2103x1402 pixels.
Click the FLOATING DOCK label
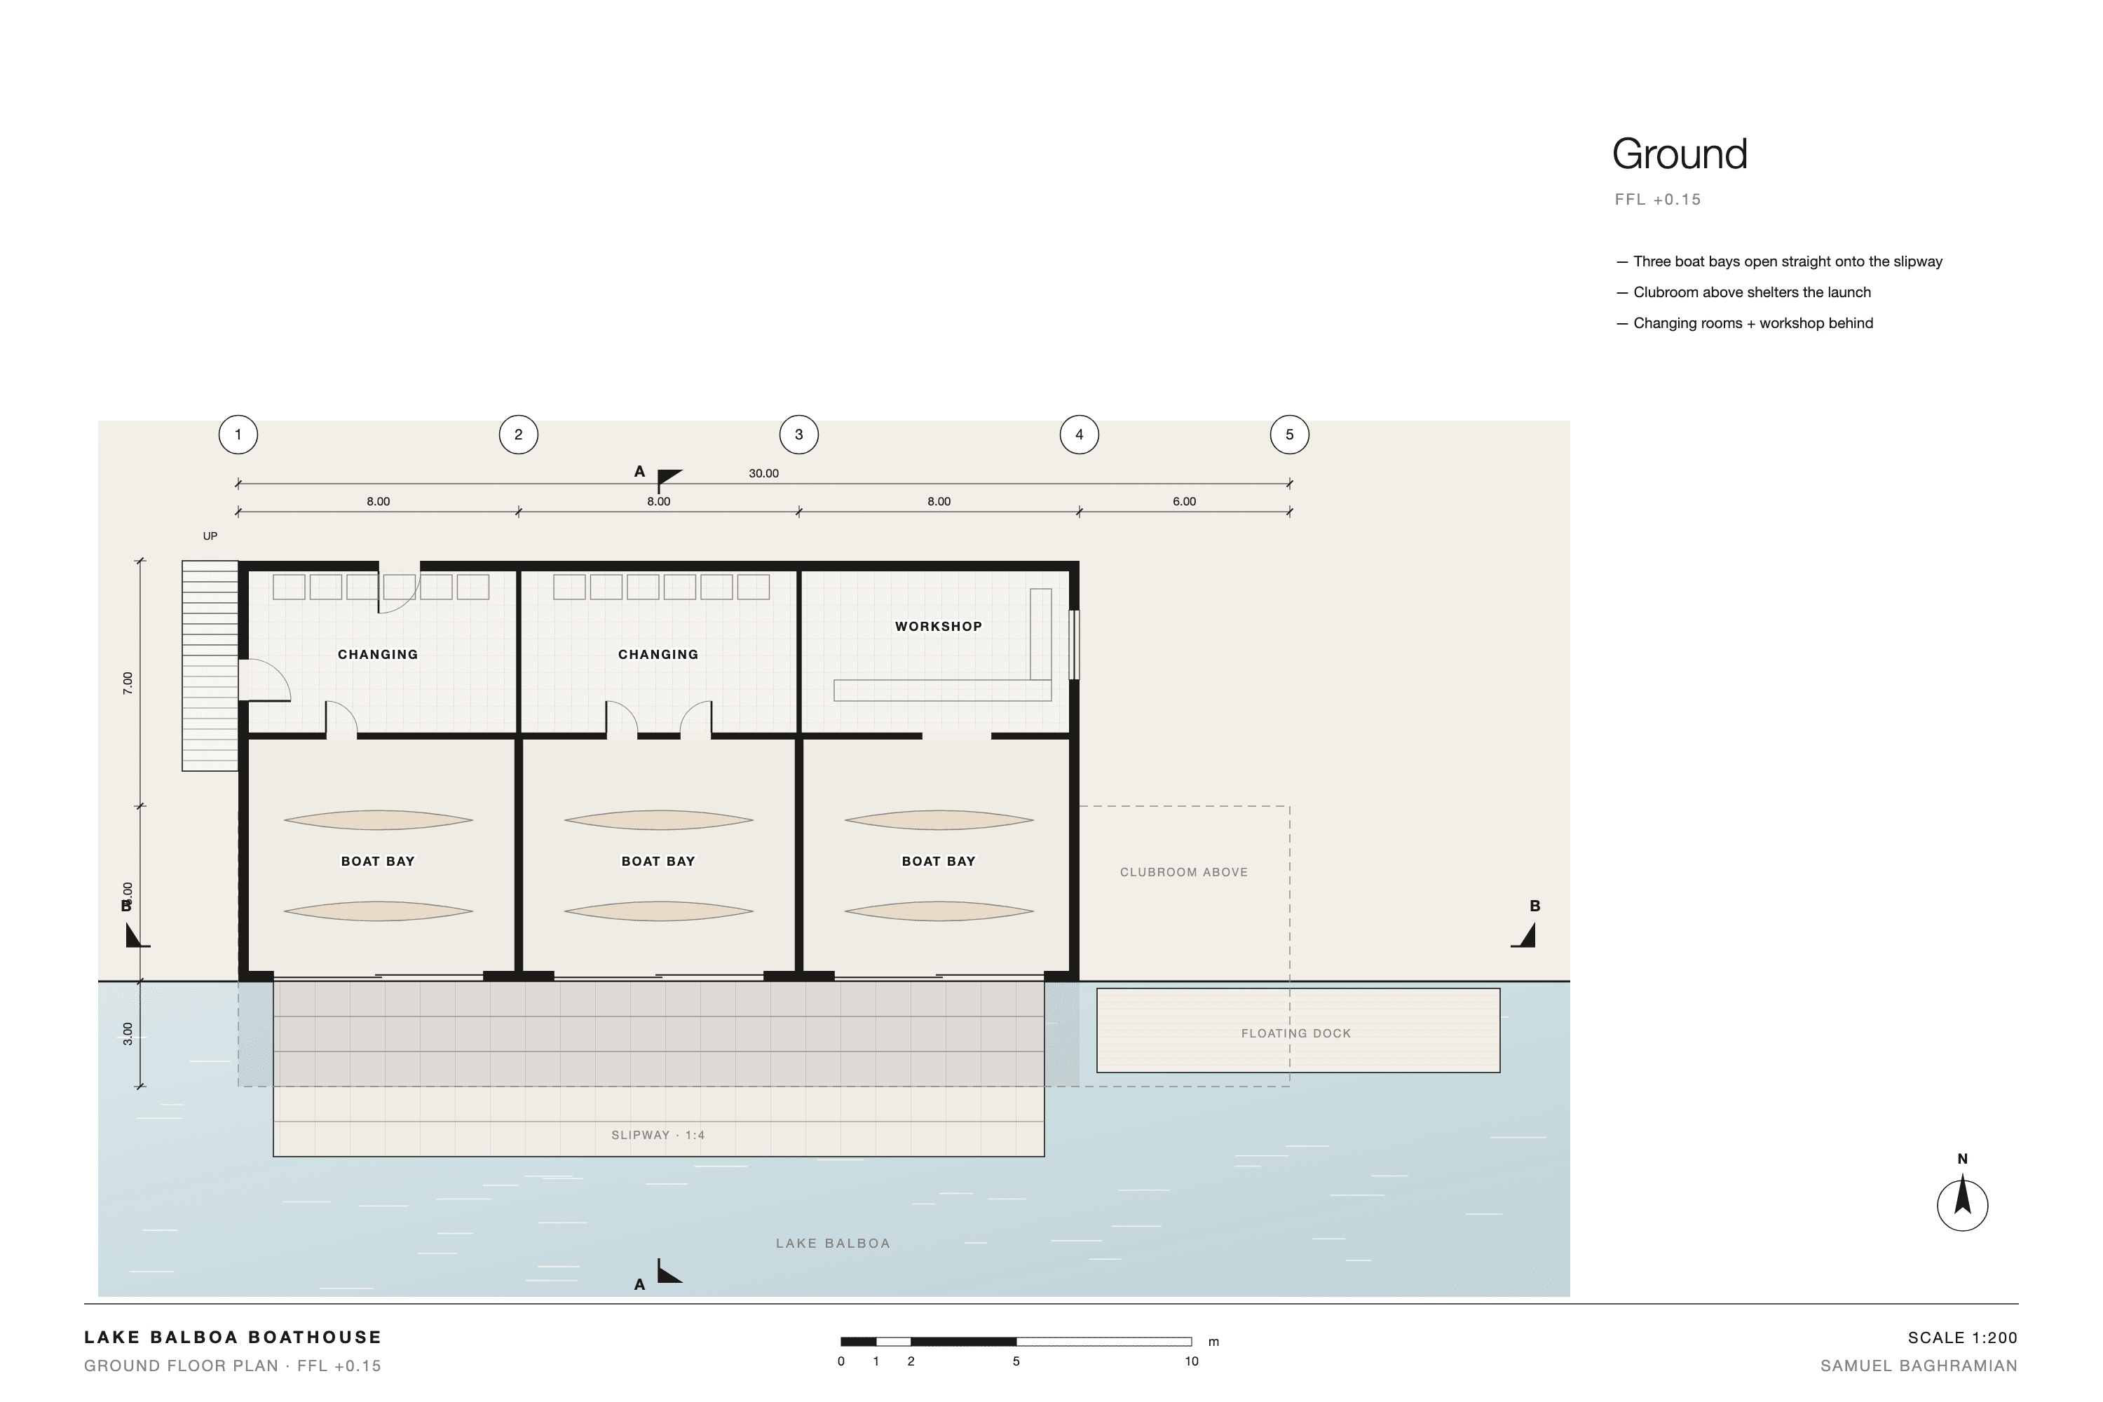(x=1295, y=1033)
